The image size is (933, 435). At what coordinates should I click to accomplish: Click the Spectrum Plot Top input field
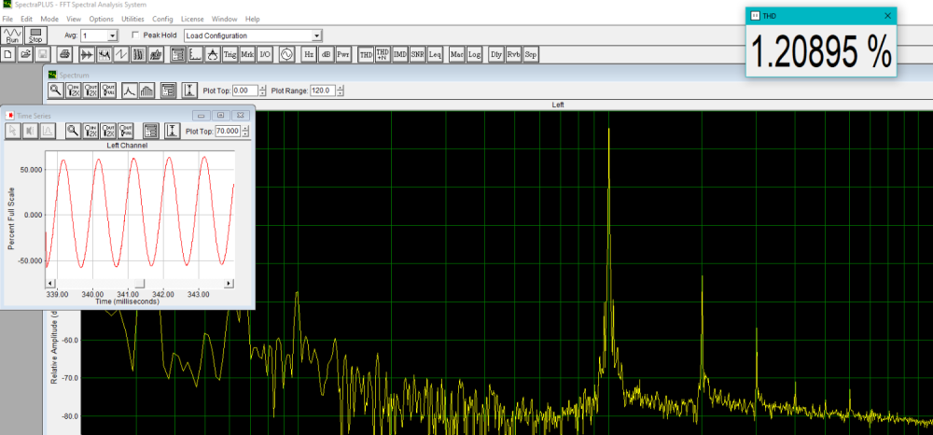pyautogui.click(x=243, y=91)
